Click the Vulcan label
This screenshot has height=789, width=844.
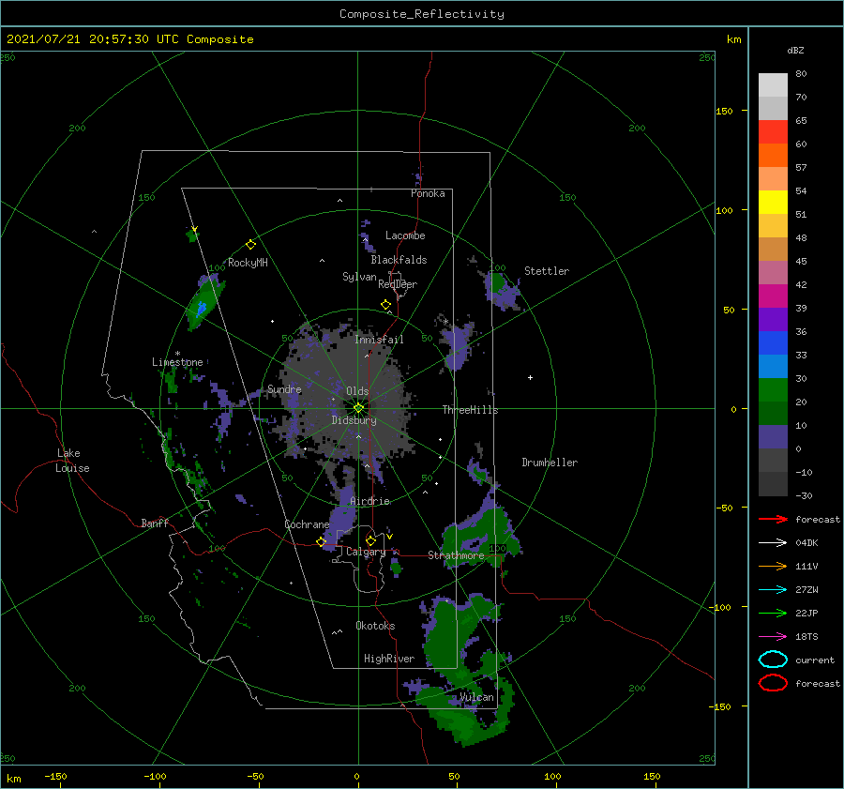pyautogui.click(x=476, y=697)
